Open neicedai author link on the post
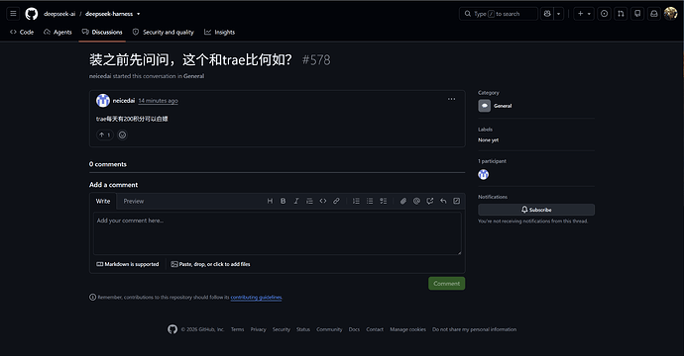The height and width of the screenshot is (356, 684). (124, 101)
